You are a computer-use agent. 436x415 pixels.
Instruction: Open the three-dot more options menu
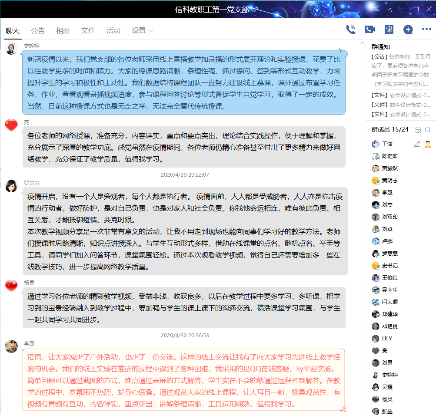point(426,30)
